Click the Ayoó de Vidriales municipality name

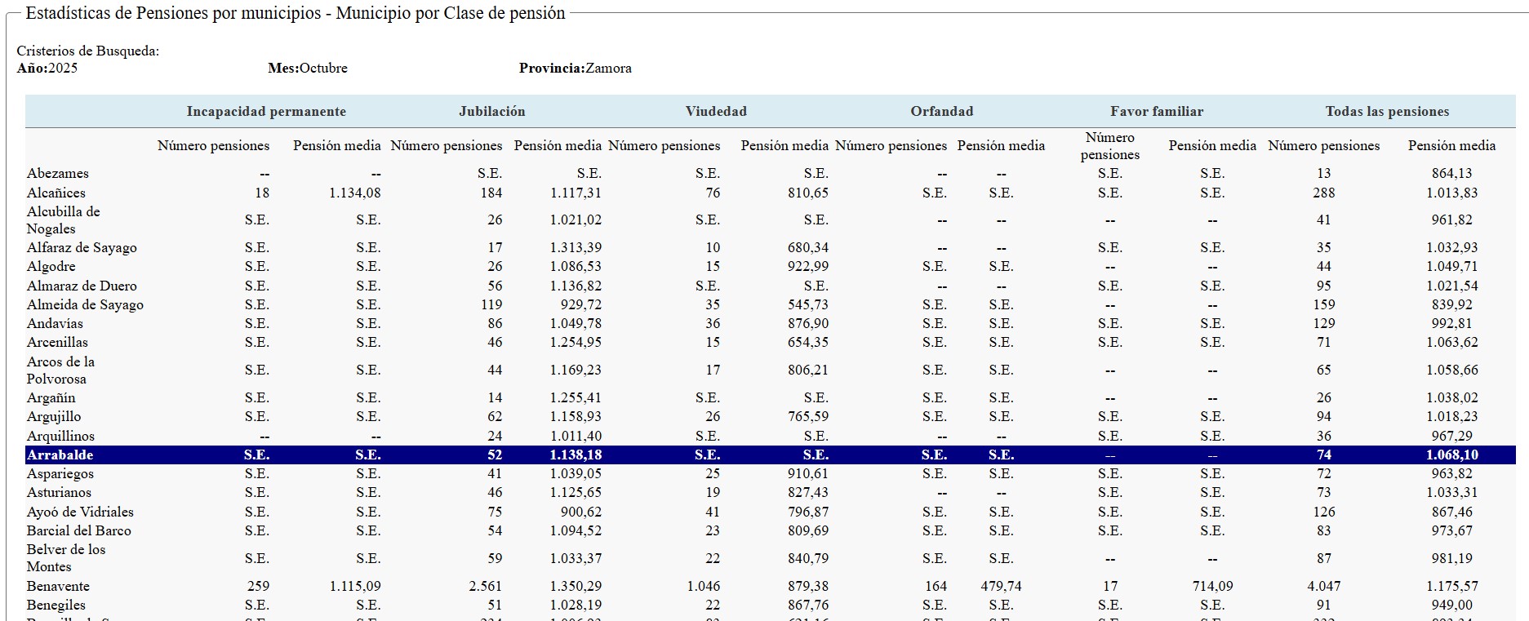pos(80,512)
